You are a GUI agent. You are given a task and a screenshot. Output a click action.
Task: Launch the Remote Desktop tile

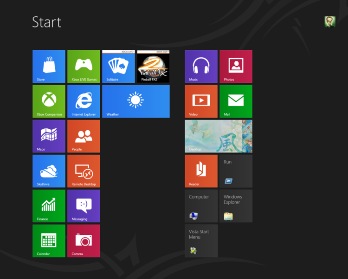tap(84, 171)
